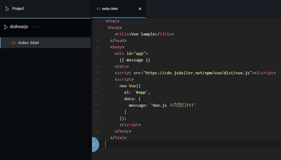Click the code icon on index.html tab
Screen dimensions: 281x160
click(x=98, y=9)
